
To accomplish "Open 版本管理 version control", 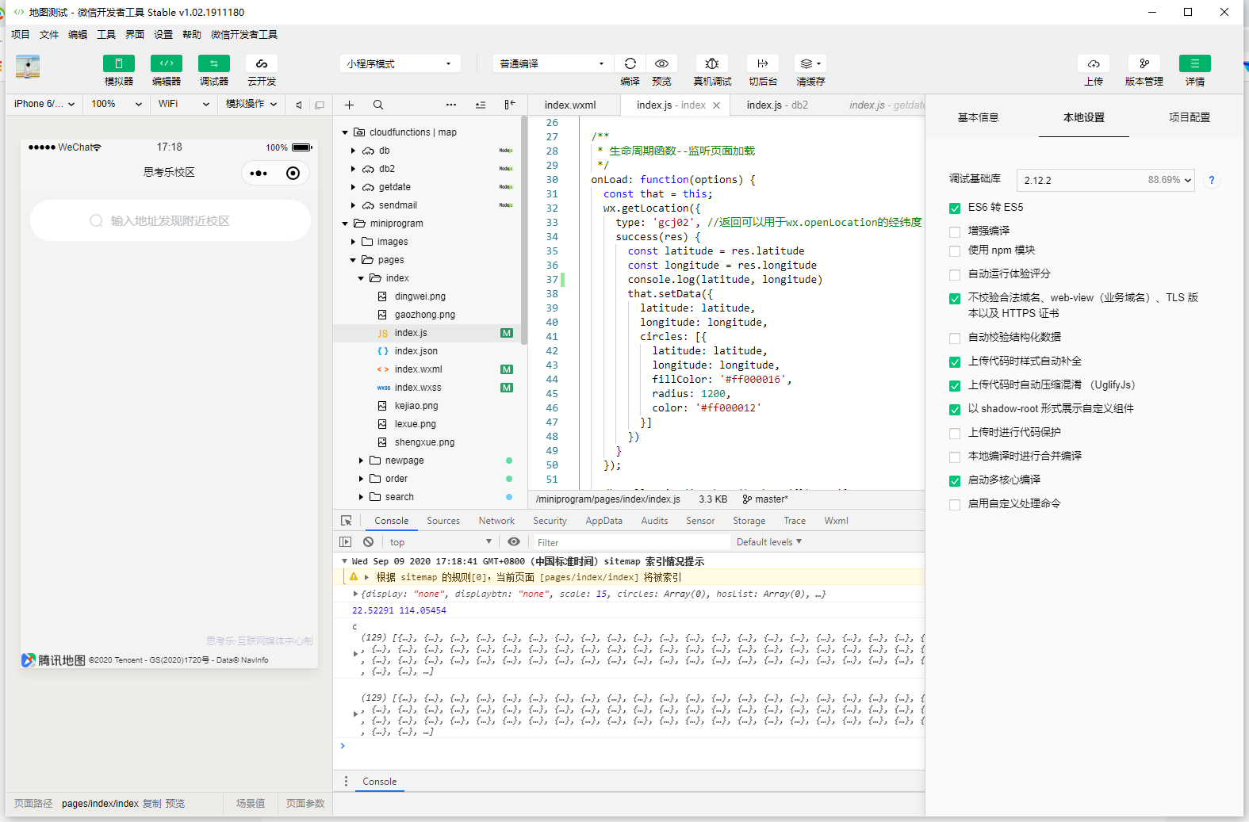I will point(1144,63).
